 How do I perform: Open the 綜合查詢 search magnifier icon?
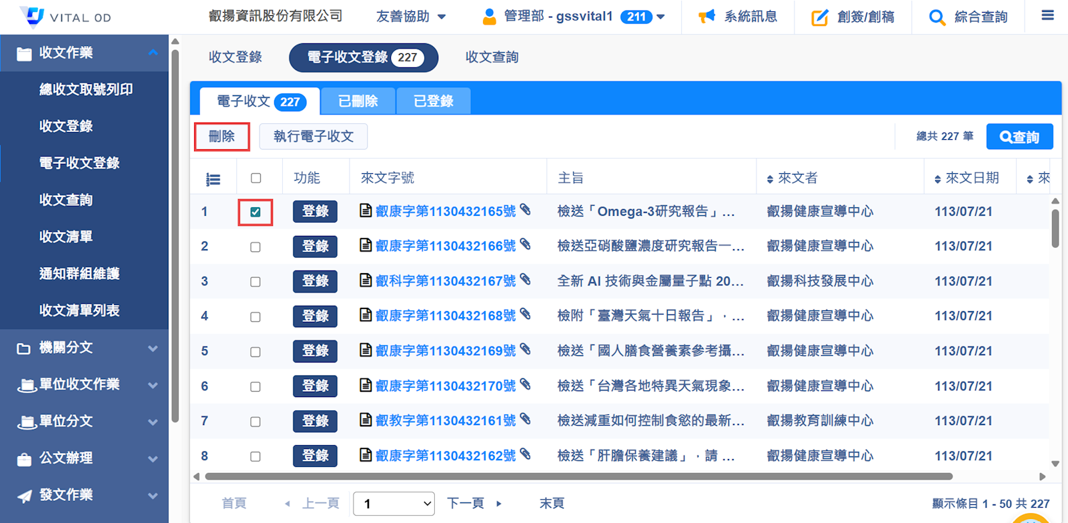coord(937,17)
